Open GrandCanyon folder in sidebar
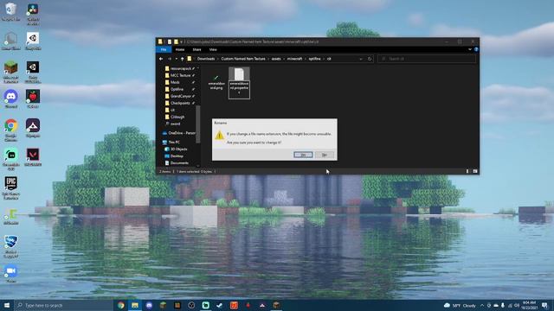Viewport: 554px width, 311px height. 180,96
